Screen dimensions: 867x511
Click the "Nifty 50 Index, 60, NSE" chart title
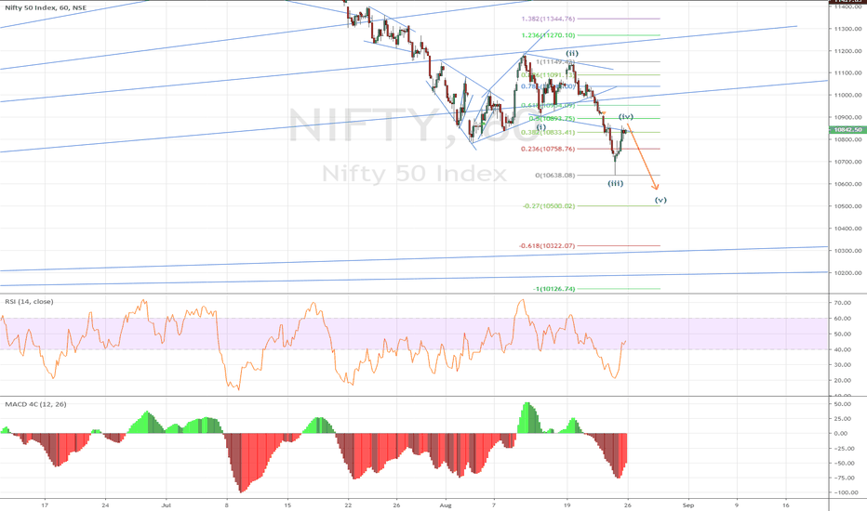(45, 8)
